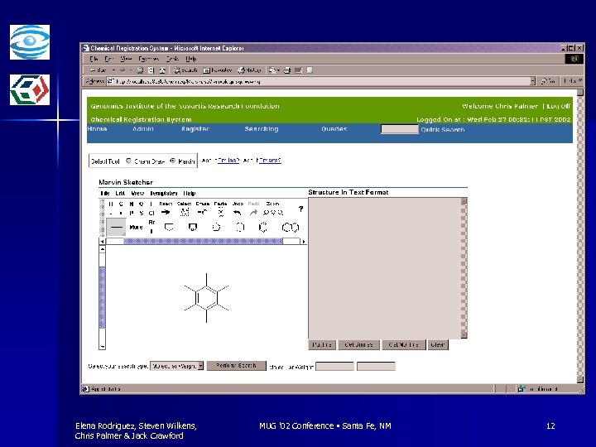Click the Get Smiles button
Screen dimensions: 596x447
(358, 344)
